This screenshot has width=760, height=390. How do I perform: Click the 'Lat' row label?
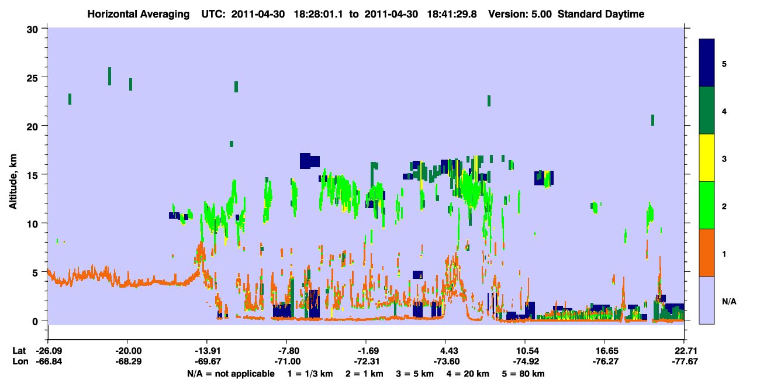point(19,351)
